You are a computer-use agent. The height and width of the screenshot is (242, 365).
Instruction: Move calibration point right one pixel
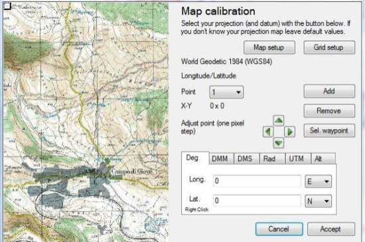click(x=289, y=132)
